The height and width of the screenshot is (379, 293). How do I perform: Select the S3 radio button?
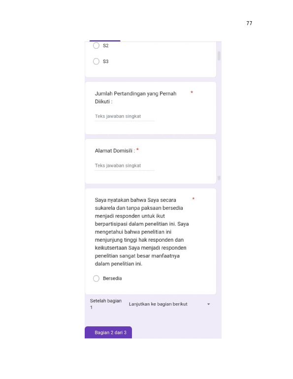coord(96,62)
